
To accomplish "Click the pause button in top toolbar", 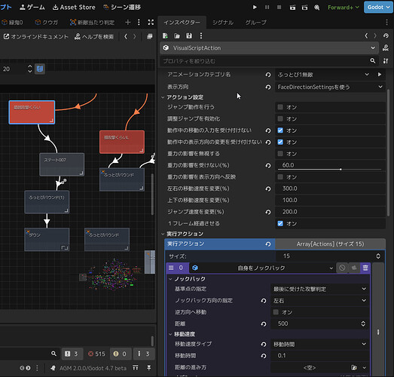I will click(267, 8).
